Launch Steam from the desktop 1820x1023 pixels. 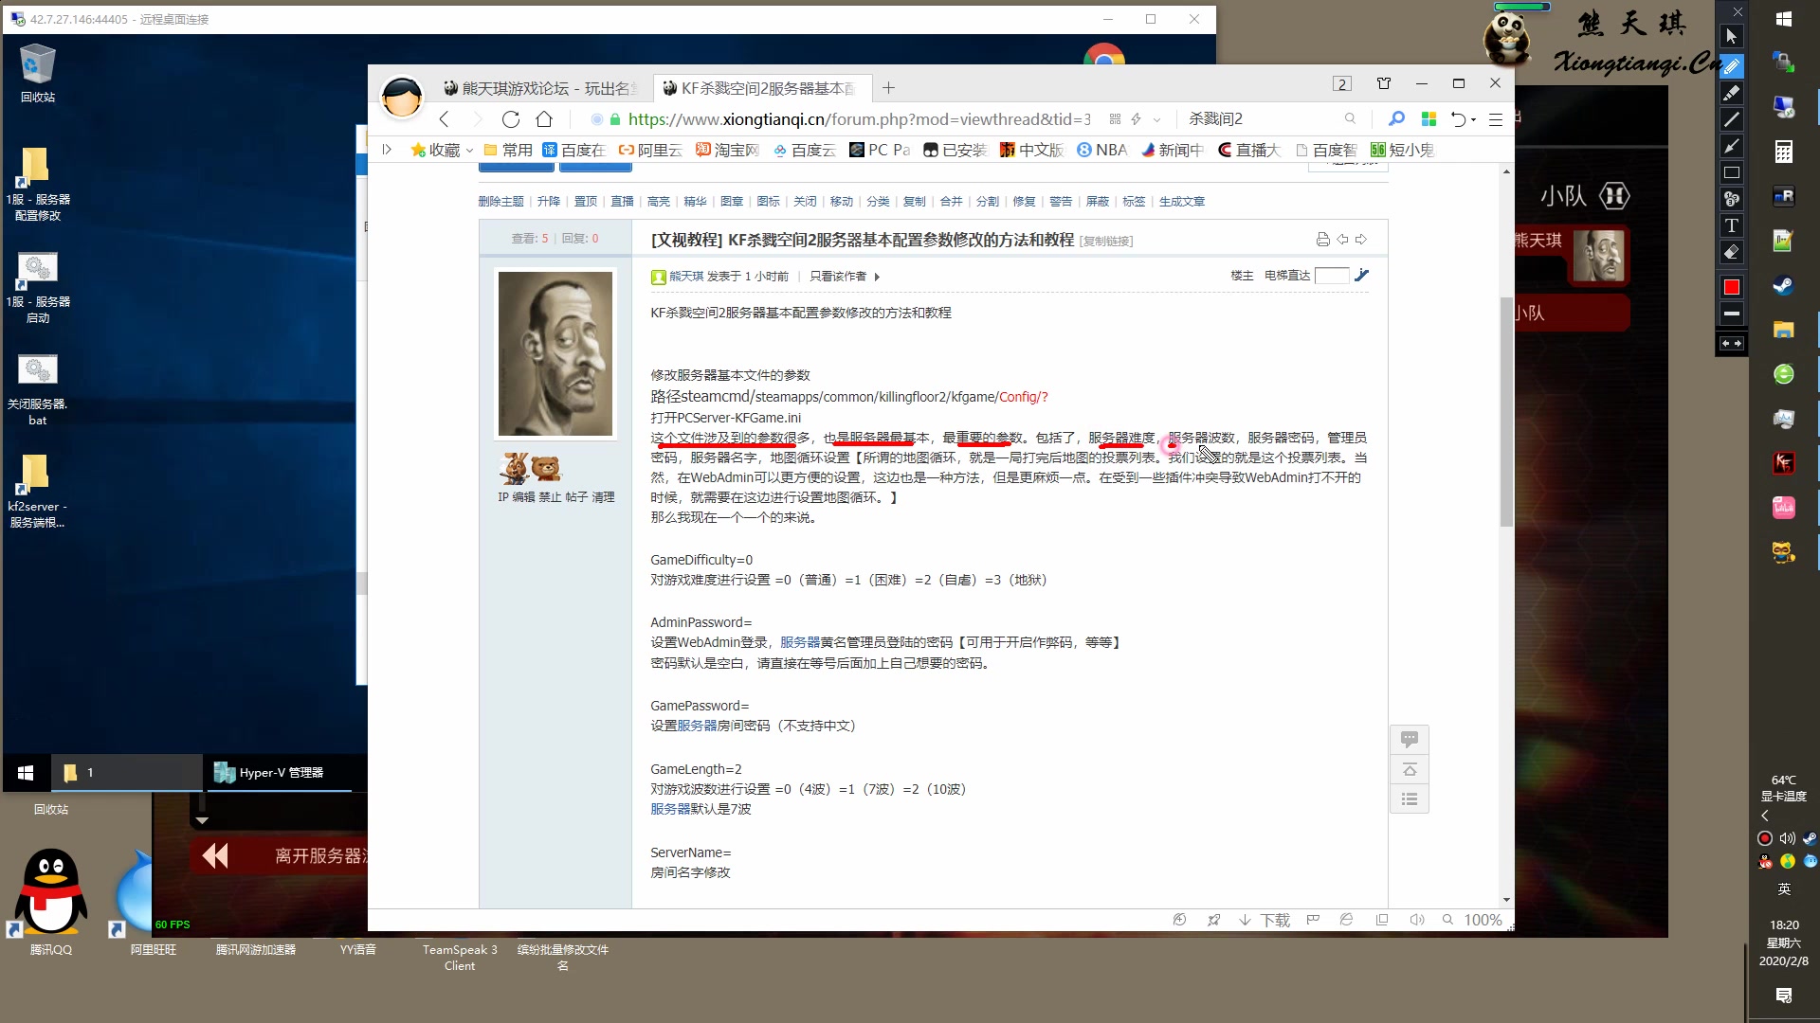point(1784,284)
